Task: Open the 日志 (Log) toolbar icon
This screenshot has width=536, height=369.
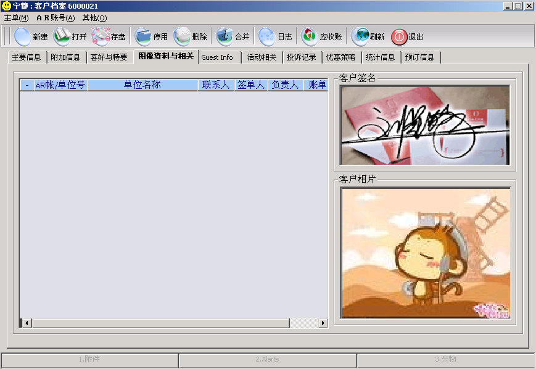Action: [267, 36]
